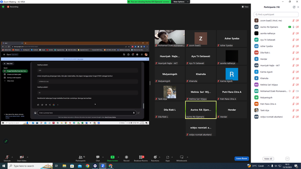
Task: Expand share options caret next to Share Screen
Action: pos(118,157)
